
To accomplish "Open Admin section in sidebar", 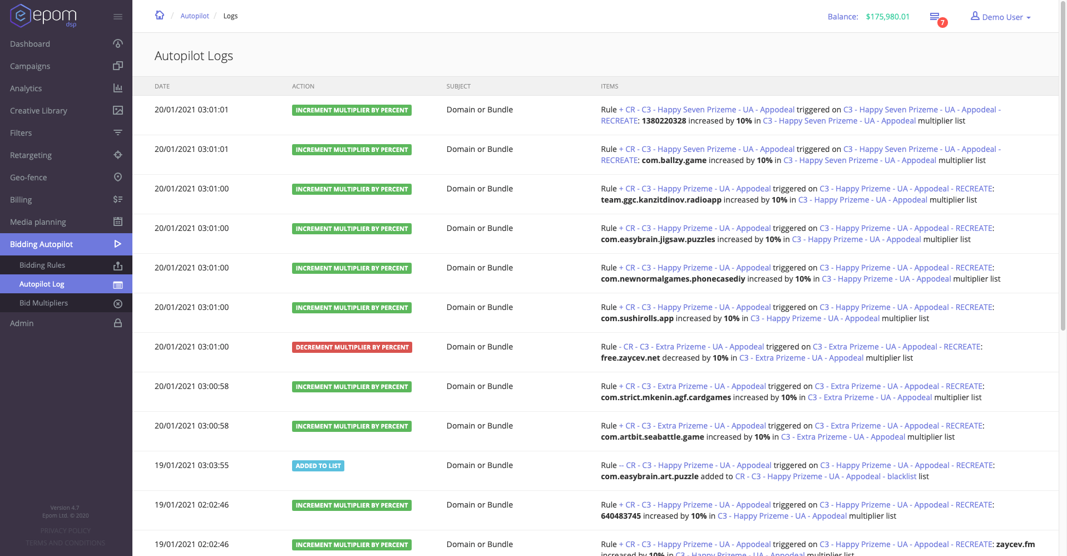I will click(x=66, y=323).
